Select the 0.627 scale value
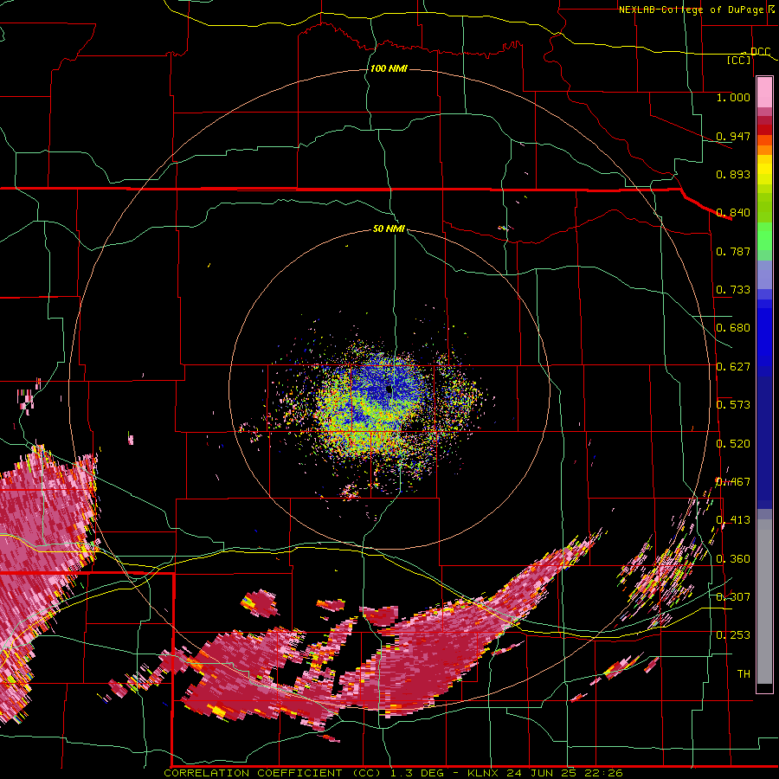 coord(733,367)
